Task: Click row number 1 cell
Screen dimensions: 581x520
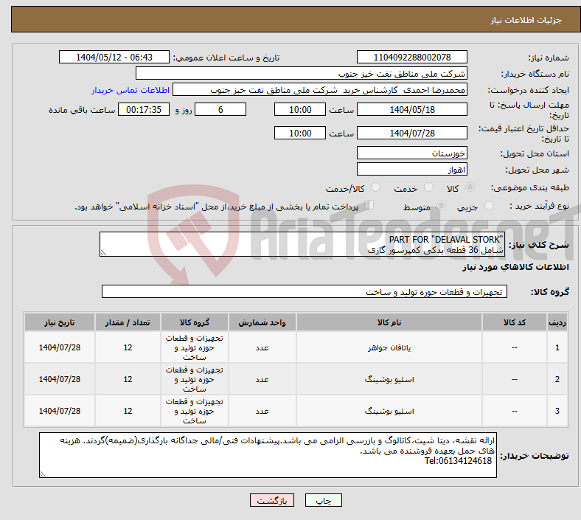Action: click(x=557, y=347)
